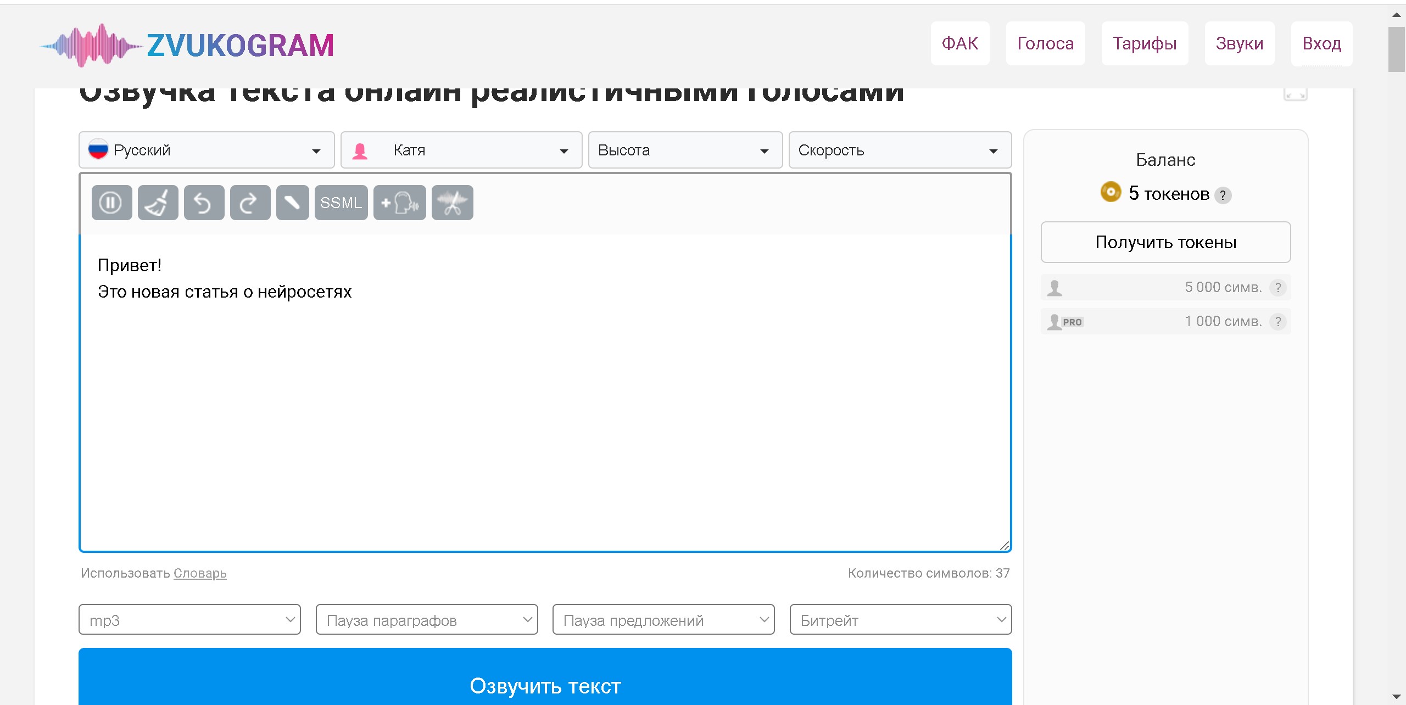Click the standard user silhouette icon
The height and width of the screenshot is (705, 1406).
[1054, 288]
